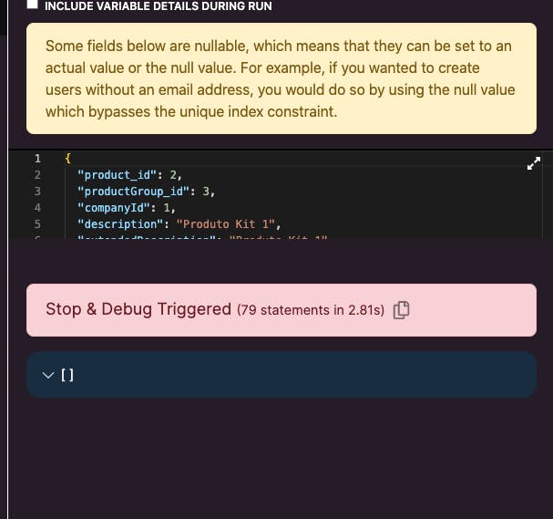Select the 79 statements timing text
This screenshot has width=553, height=519.
[x=311, y=310]
